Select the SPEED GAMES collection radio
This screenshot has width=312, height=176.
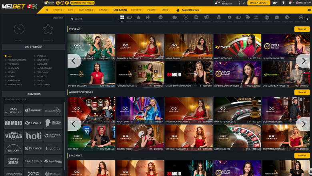[35, 85]
